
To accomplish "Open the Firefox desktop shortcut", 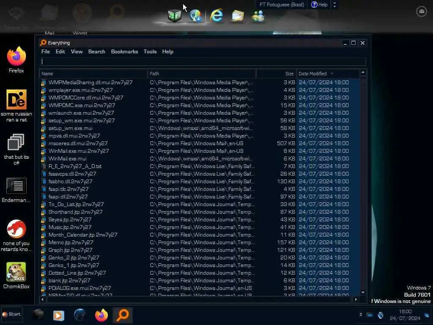I will [x=16, y=60].
